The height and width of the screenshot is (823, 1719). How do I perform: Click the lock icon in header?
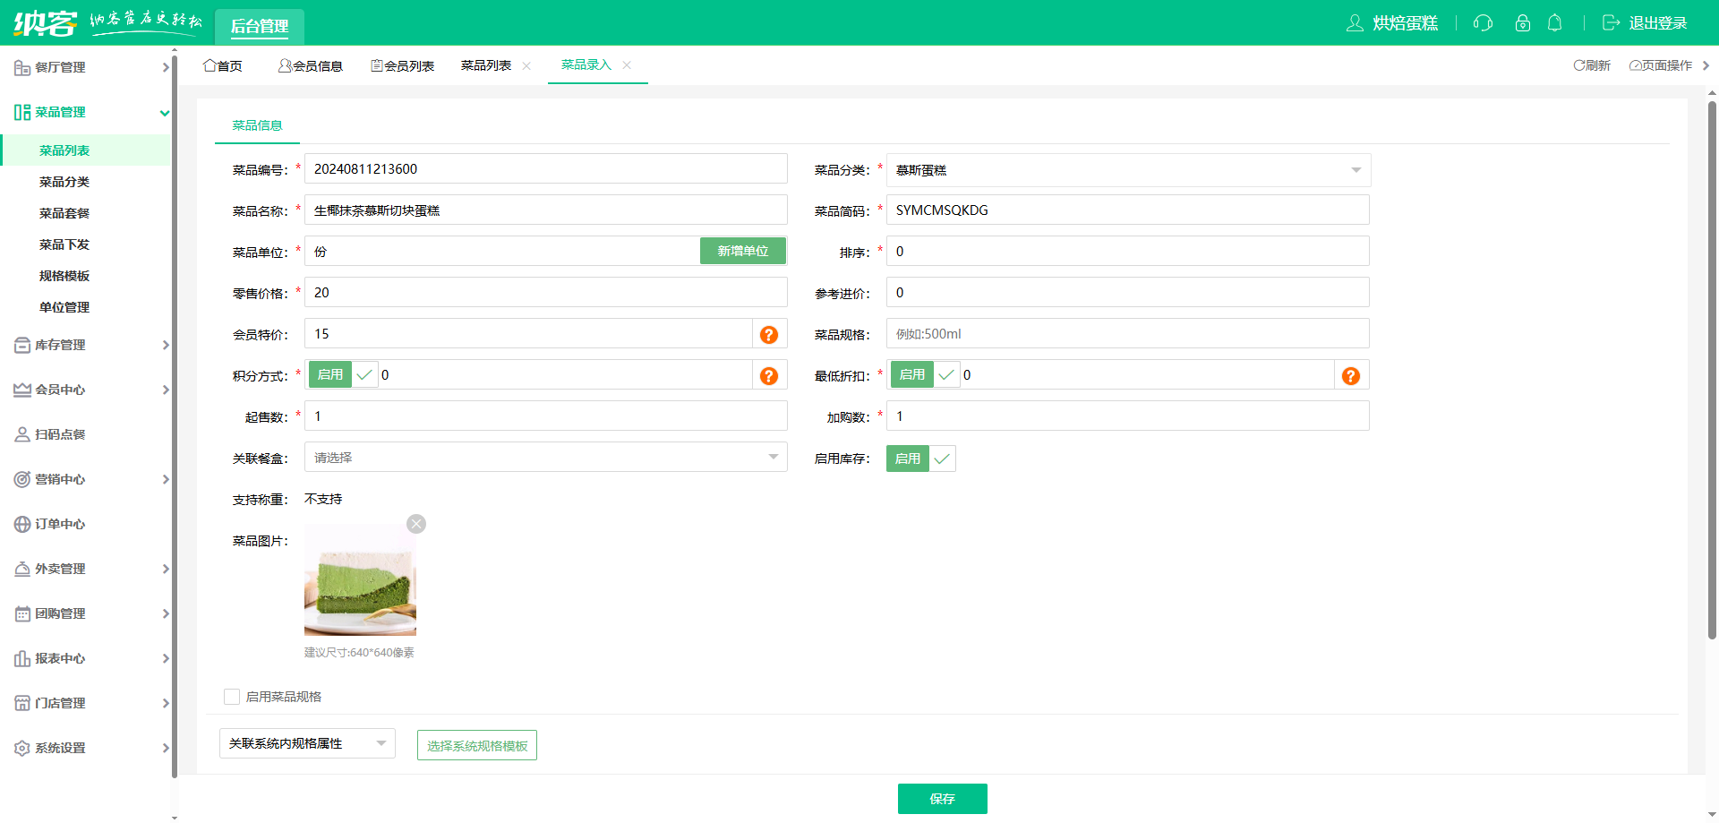[1522, 23]
